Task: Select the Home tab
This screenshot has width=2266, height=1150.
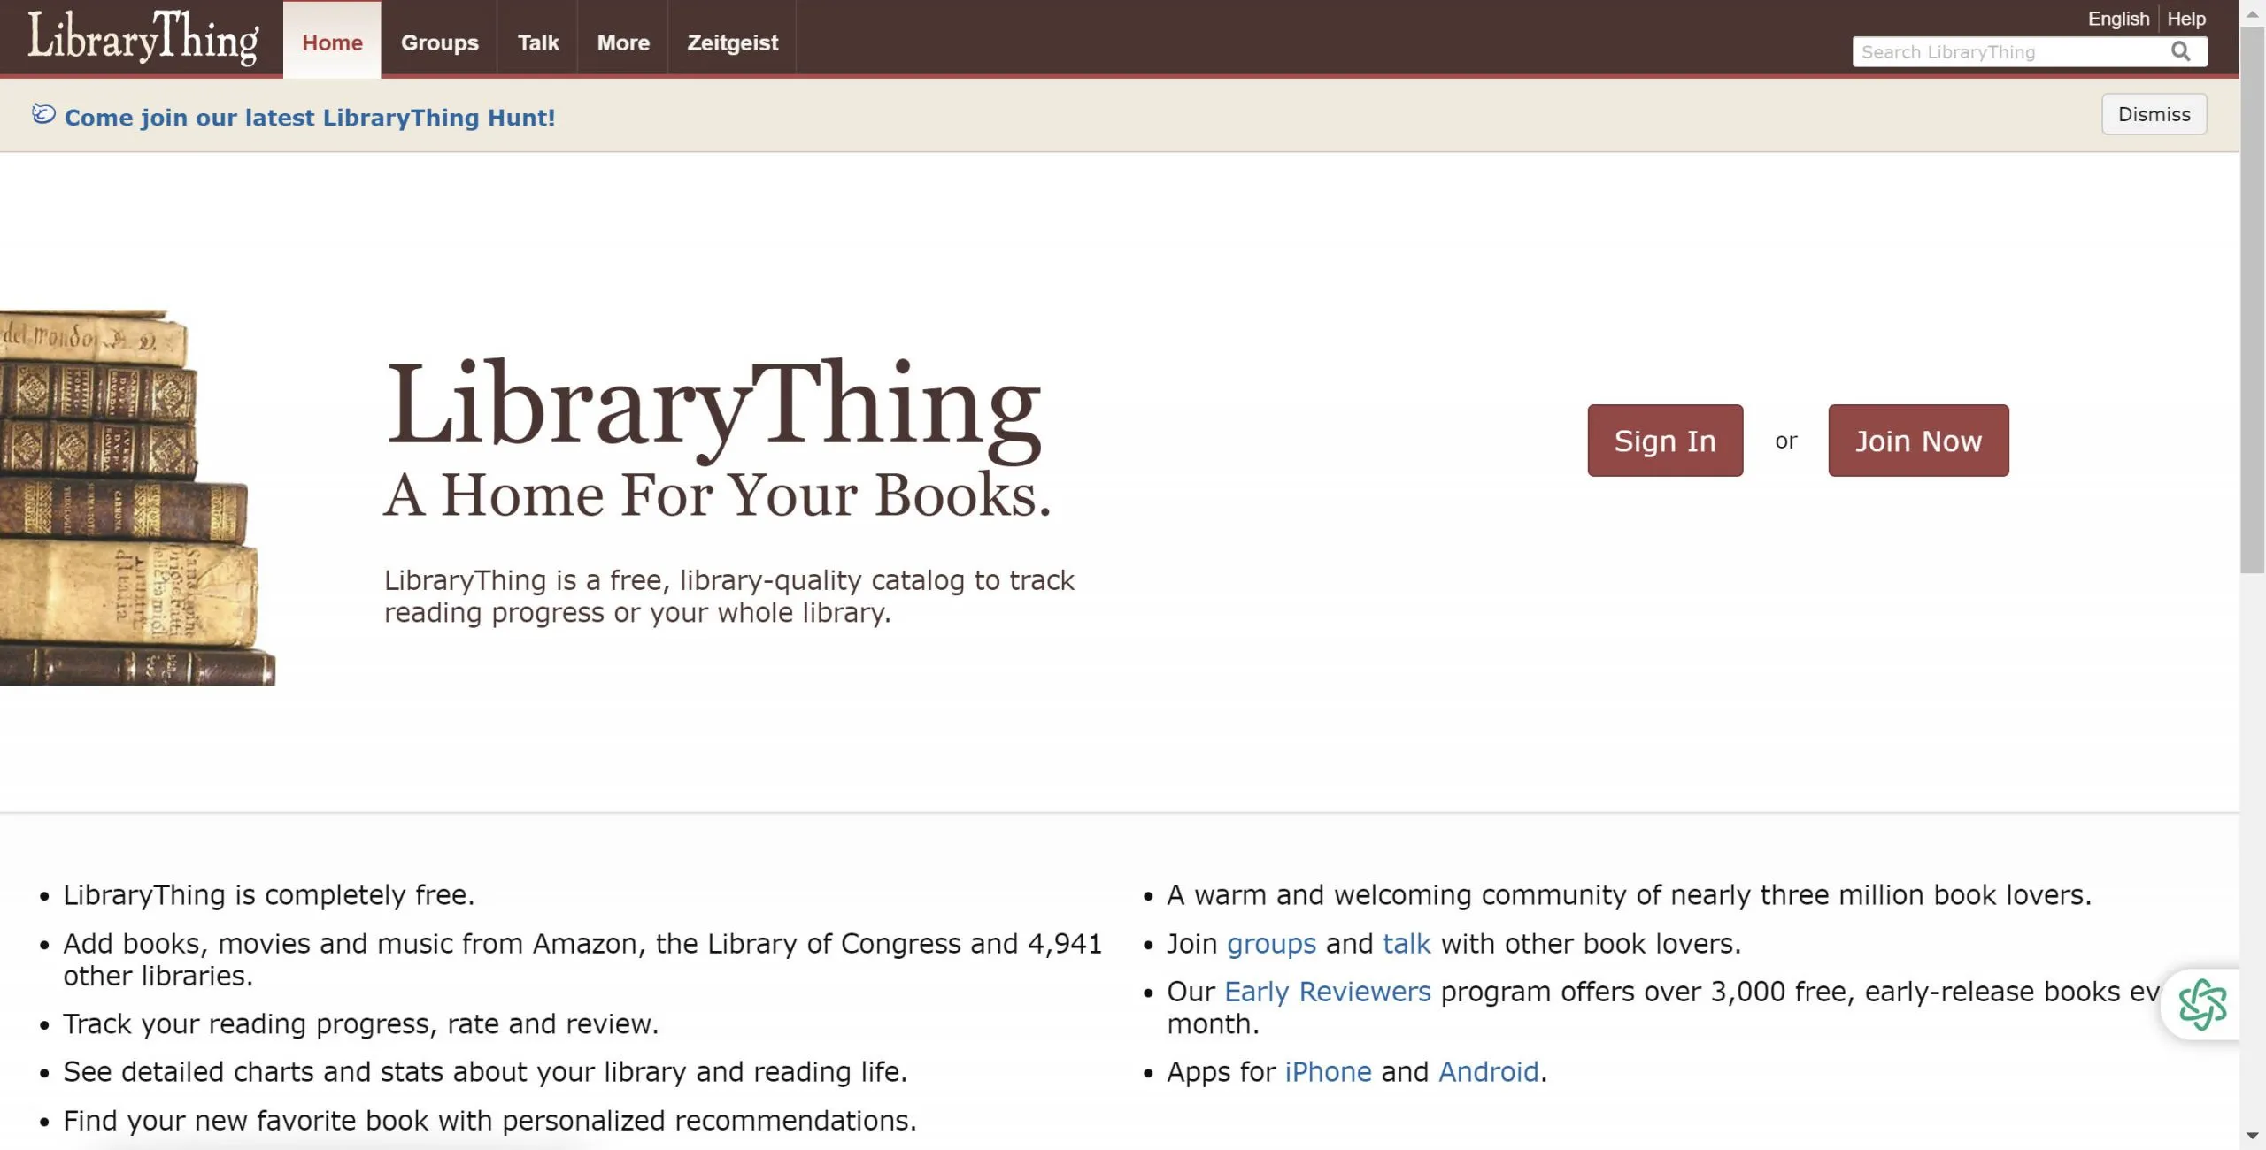Action: pyautogui.click(x=332, y=42)
